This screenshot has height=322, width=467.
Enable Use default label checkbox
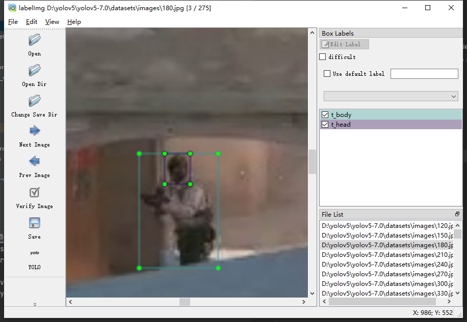(x=327, y=73)
